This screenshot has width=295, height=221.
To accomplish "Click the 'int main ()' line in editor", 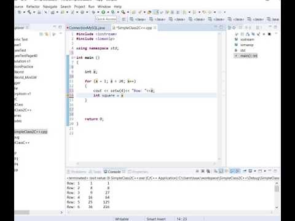I will [88, 58].
